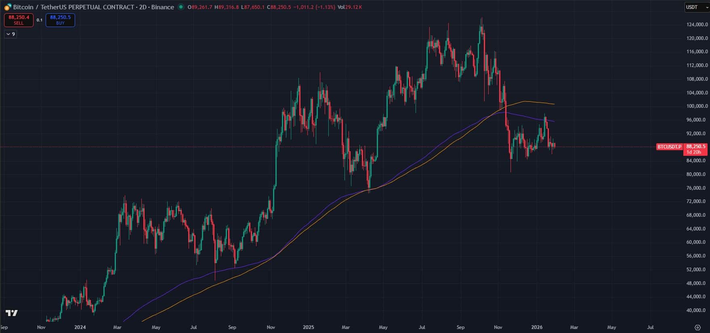Click the 124,000.0 price scale label
The height and width of the screenshot is (333, 710).
click(697, 25)
